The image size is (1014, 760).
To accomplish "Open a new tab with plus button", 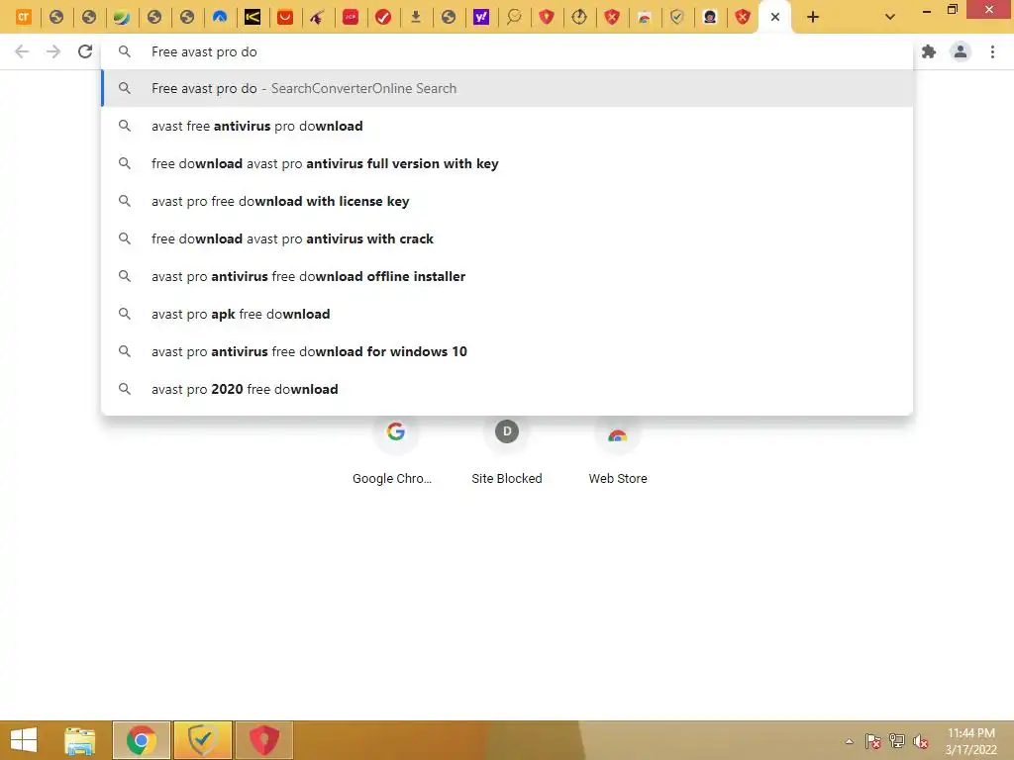I will [x=813, y=17].
